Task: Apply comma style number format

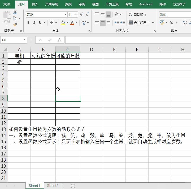Action: 177,23
